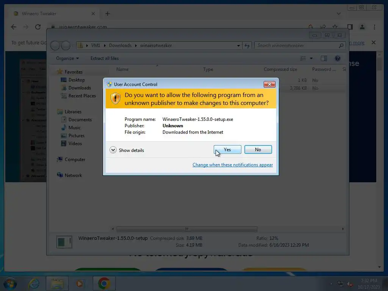The height and width of the screenshot is (291, 388).
Task: Click the Chrome back button
Action: [x=14, y=27]
